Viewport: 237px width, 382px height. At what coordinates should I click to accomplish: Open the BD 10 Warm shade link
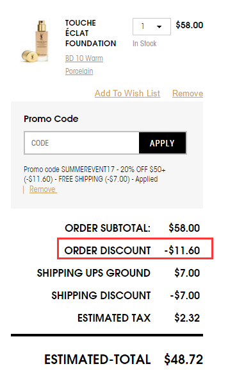coord(84,58)
